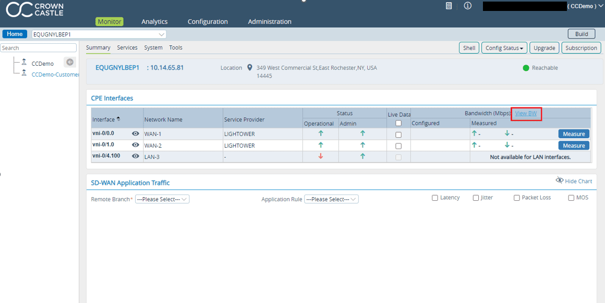The image size is (605, 303).
Task: Open the notifications list icon in top bar
Action: click(448, 6)
